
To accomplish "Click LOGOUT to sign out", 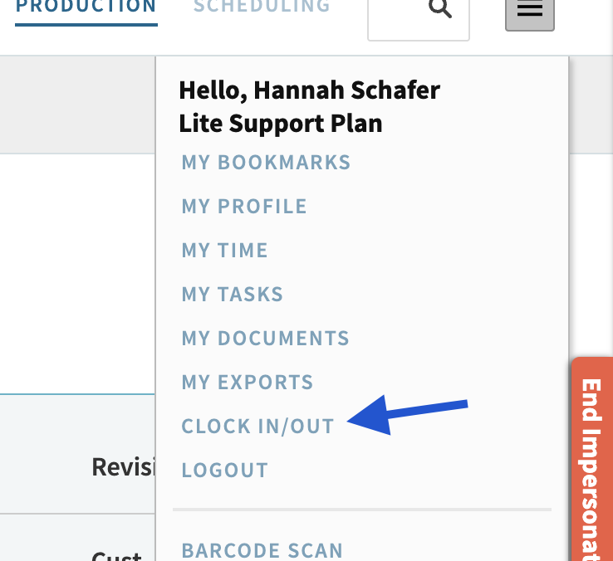I will point(225,470).
